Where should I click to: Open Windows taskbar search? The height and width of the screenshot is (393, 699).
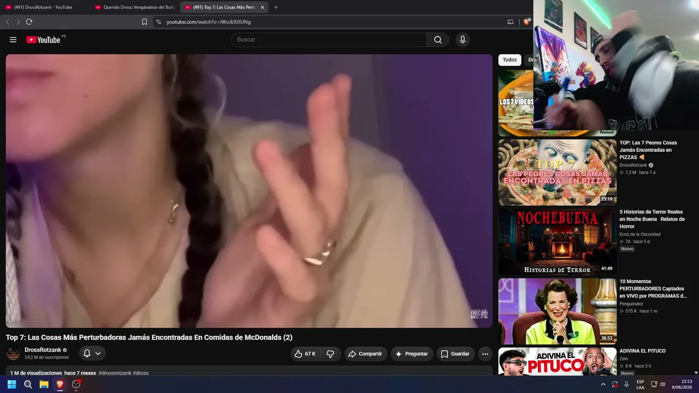pos(28,384)
